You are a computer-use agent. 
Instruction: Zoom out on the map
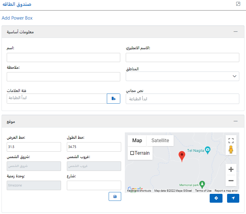pyautogui.click(x=231, y=181)
